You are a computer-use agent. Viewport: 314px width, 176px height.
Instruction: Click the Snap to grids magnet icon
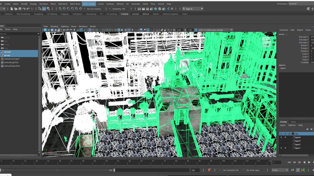click(60, 9)
